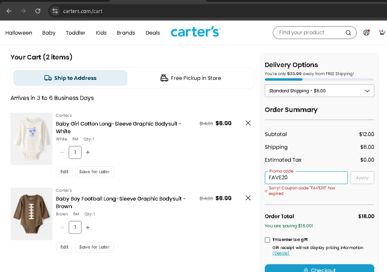Open the white bodysuit product thumbnail

(31, 139)
